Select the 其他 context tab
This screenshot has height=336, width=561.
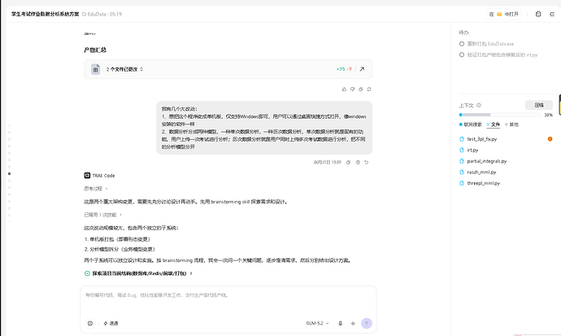[x=511, y=124]
